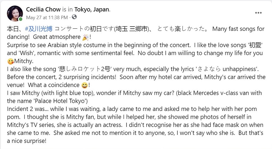Open the Cecilia Chow profile name link

coord(43,9)
